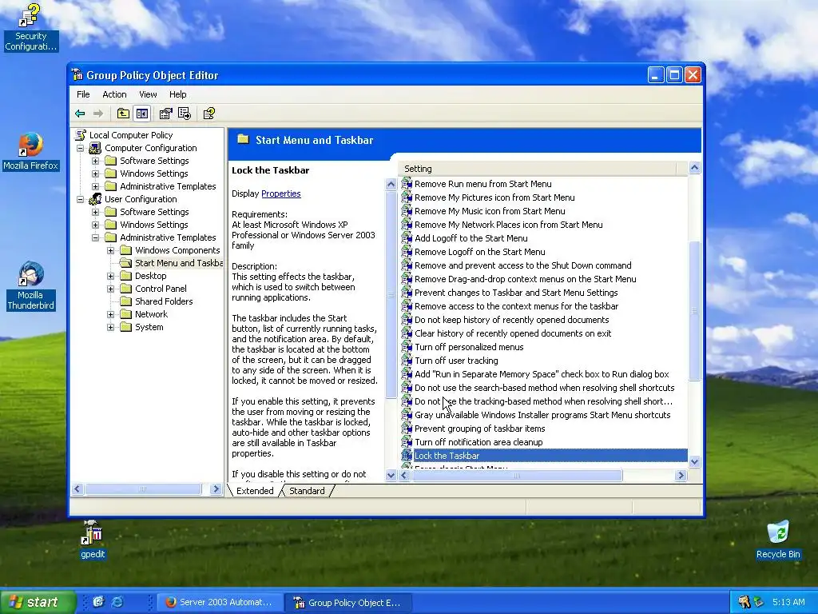Open the Security Configuration desktop icon

pos(30,27)
